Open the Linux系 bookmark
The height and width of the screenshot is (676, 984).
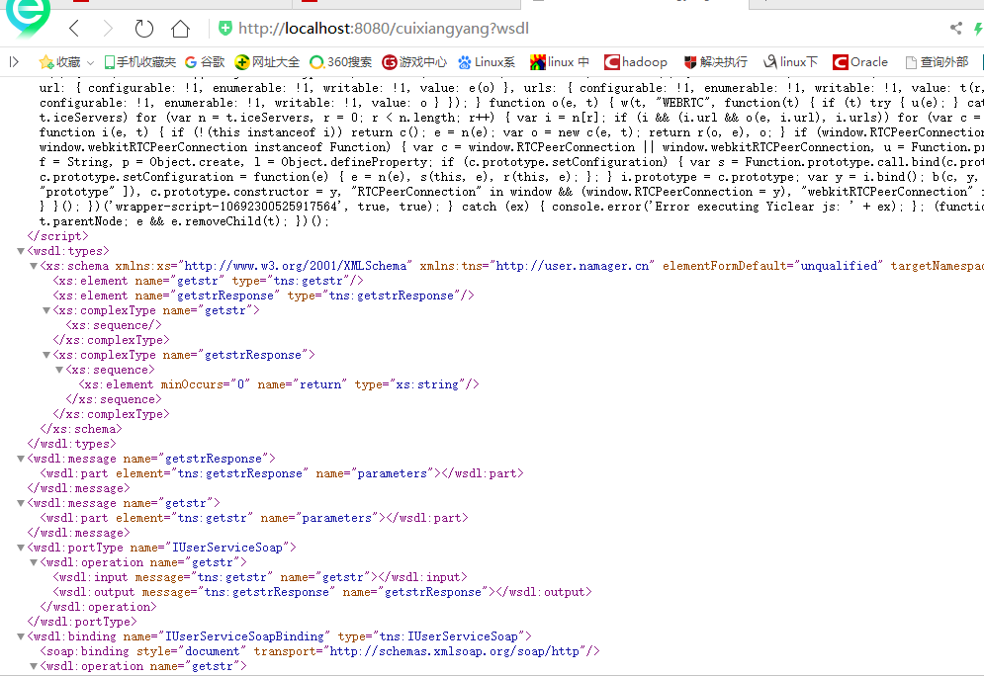[487, 62]
